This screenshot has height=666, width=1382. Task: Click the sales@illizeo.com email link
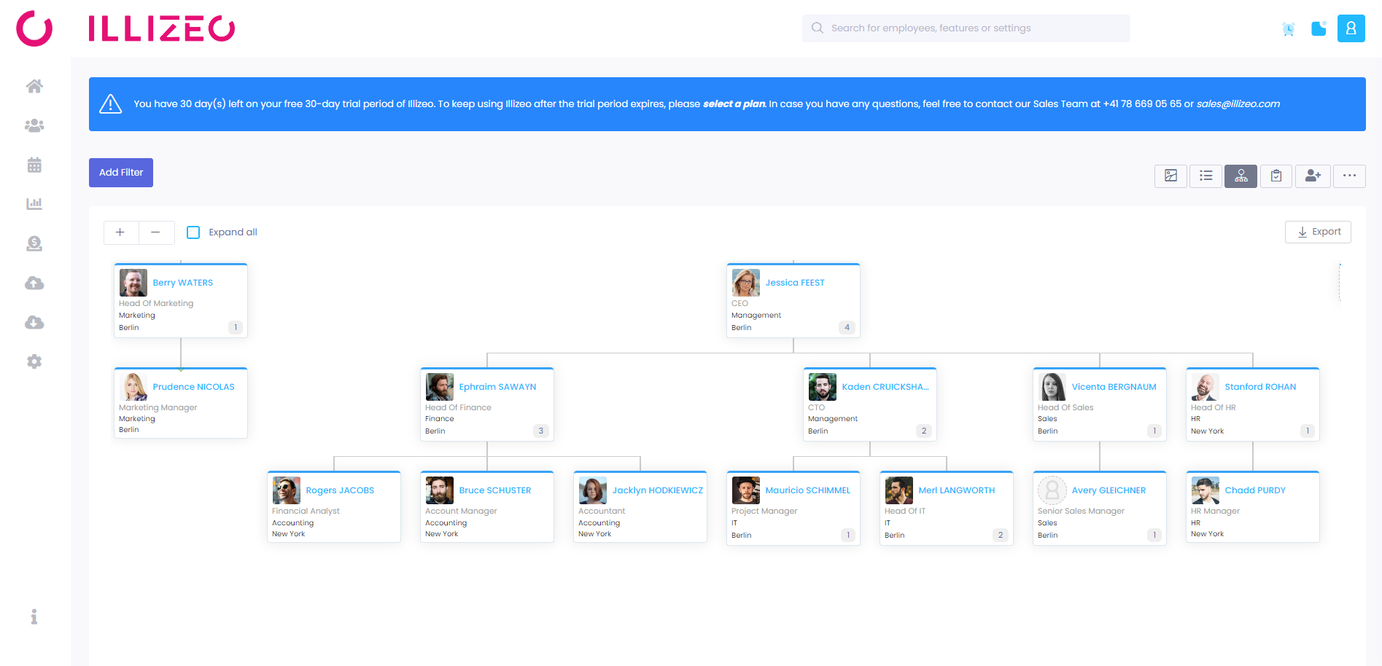(x=1238, y=104)
